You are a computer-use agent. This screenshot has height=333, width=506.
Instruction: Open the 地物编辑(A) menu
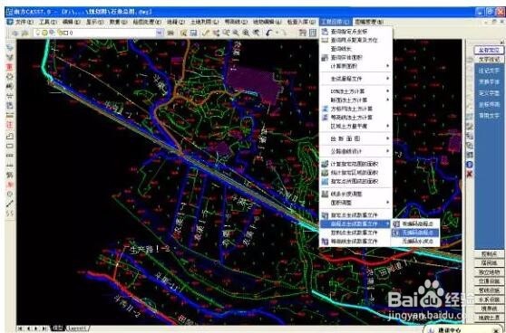[267, 22]
